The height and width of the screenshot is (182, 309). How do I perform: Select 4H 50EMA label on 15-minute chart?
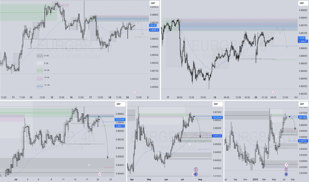pos(275,60)
